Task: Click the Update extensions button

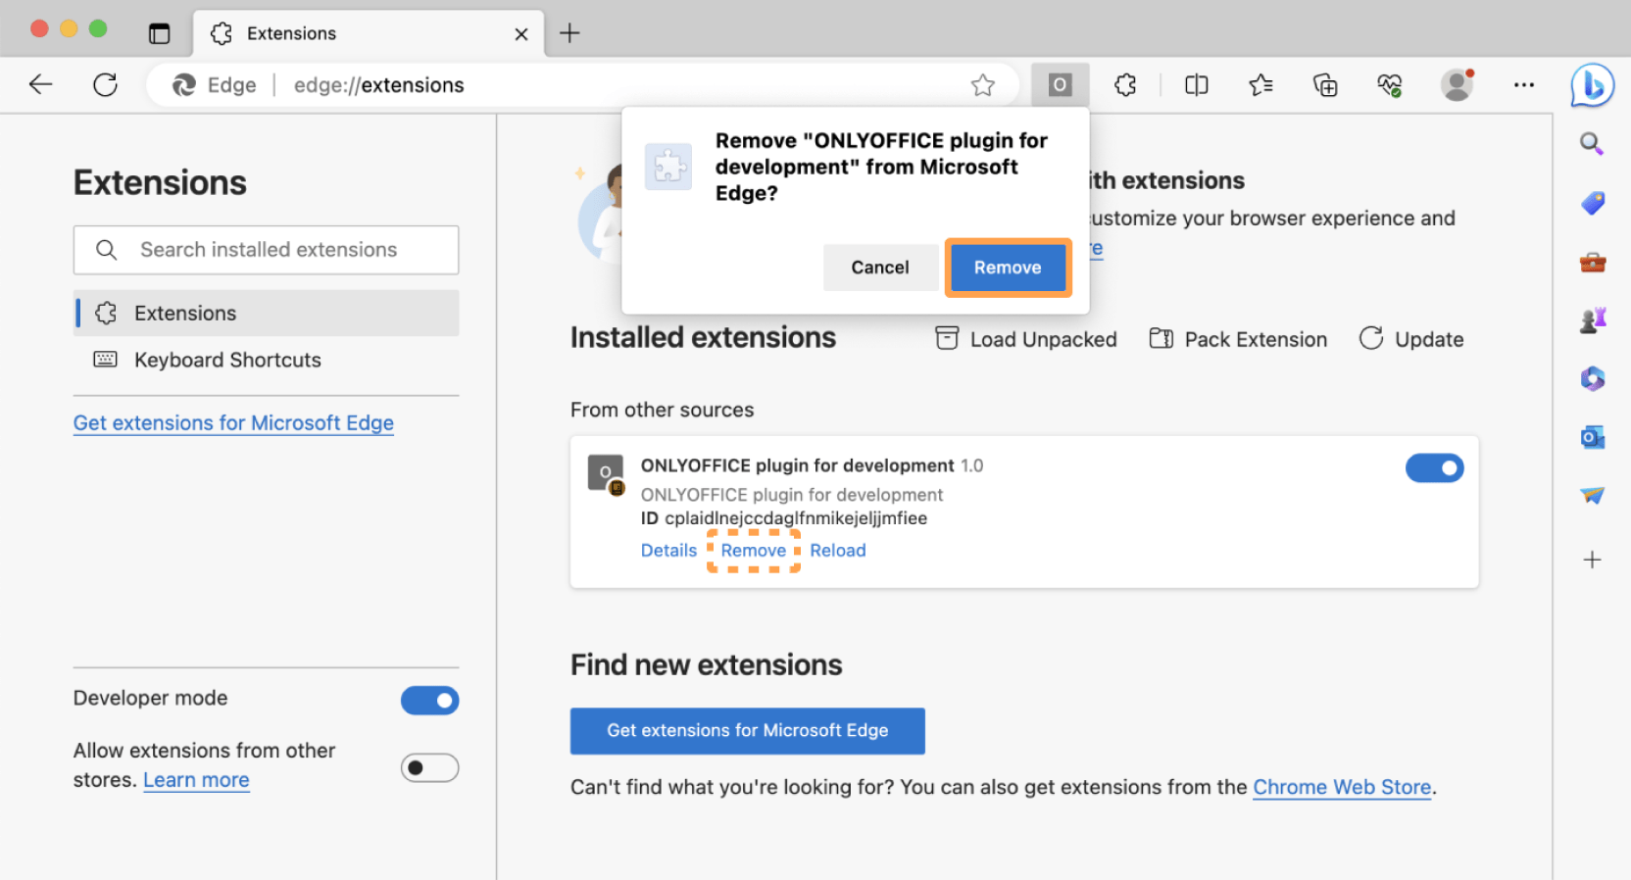Action: [1411, 339]
